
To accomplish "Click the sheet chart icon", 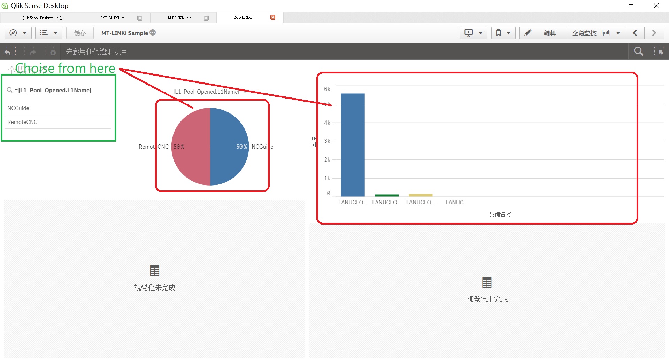I will coord(606,33).
